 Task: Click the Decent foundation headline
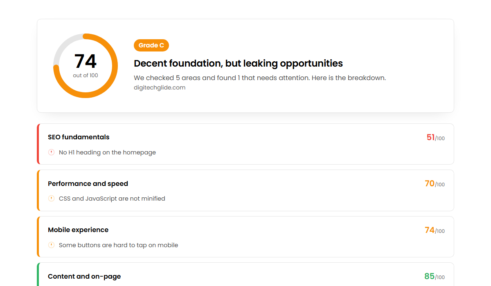point(238,63)
